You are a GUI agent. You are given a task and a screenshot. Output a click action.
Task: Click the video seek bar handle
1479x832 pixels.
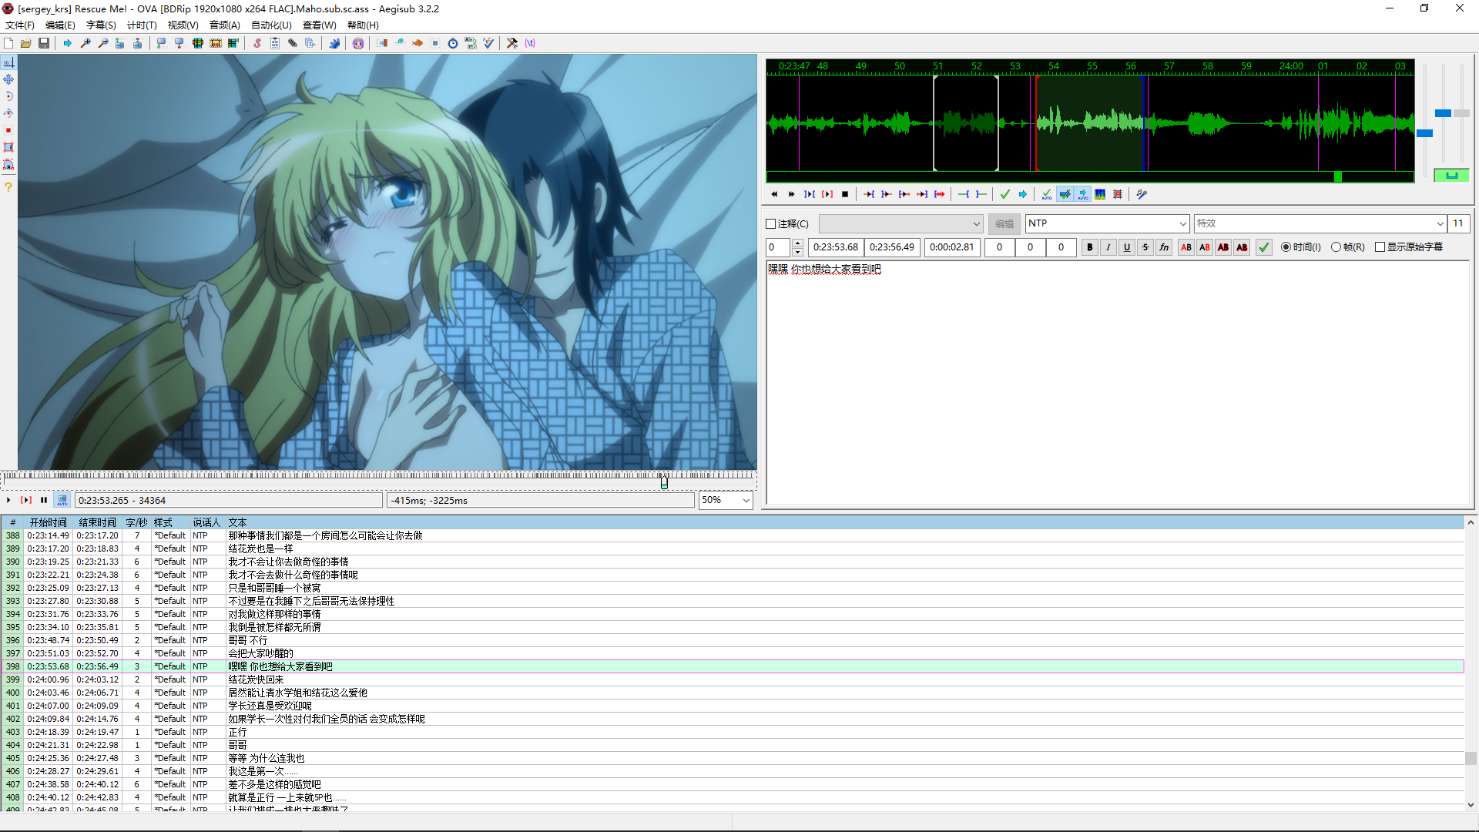[664, 482]
